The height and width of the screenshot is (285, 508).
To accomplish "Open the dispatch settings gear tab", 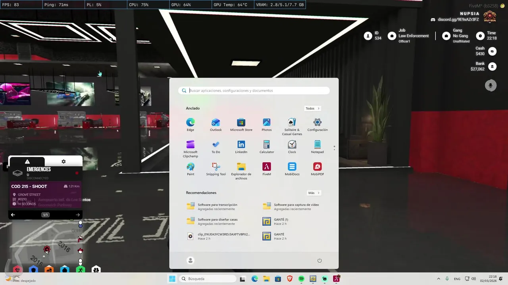I will click(x=63, y=161).
